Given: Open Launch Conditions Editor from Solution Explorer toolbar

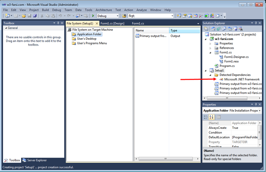Looking at the screenshot, I should 241,29.
